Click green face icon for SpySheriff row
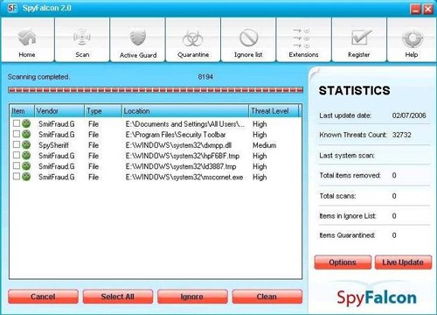This screenshot has width=437, height=315. pos(26,144)
